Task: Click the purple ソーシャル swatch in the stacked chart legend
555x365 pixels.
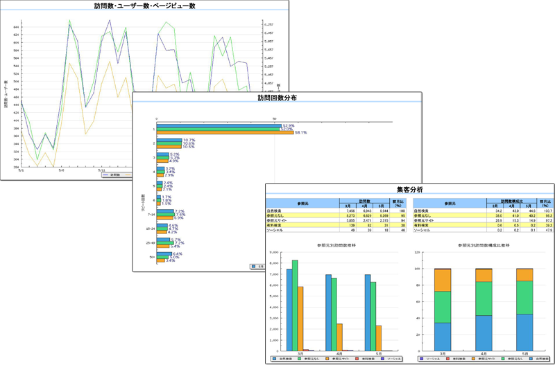Action: (421, 359)
